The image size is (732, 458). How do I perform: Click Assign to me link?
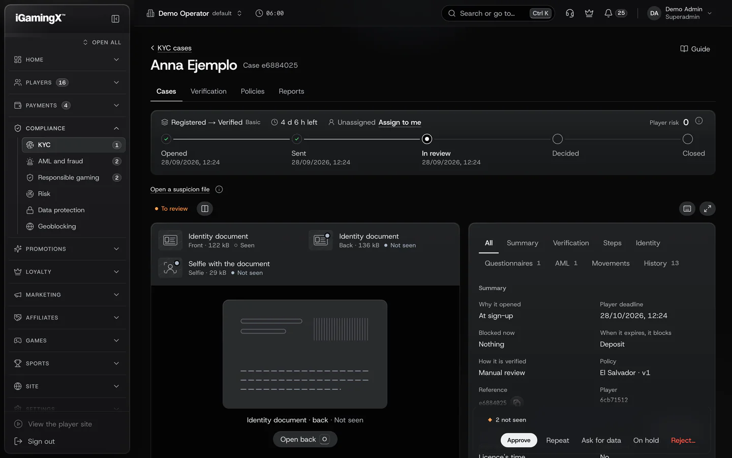pyautogui.click(x=400, y=122)
